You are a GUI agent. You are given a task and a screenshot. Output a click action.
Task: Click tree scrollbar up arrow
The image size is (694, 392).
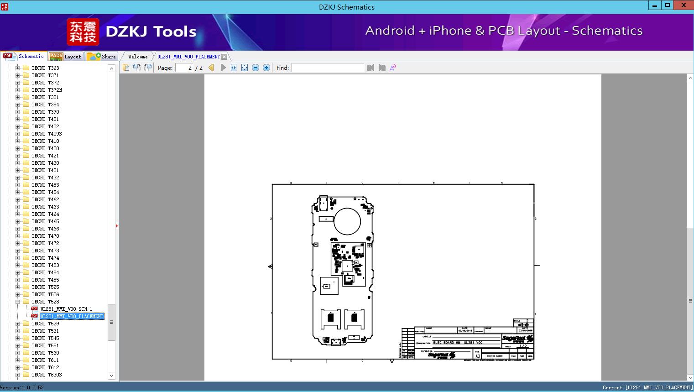pos(111,68)
